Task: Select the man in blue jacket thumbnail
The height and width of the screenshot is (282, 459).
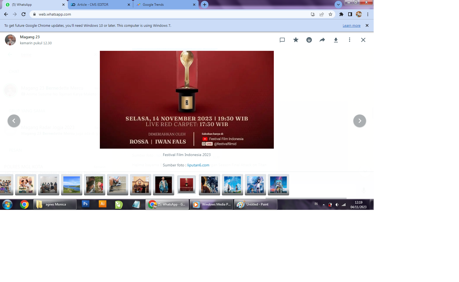Action: click(x=164, y=185)
